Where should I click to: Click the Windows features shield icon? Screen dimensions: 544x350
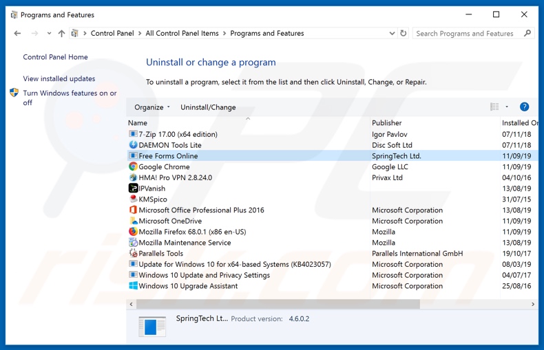pos(14,93)
